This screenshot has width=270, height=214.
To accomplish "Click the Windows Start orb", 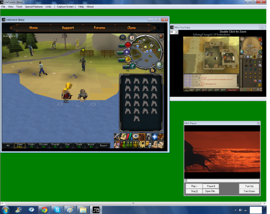I will tap(5, 210).
